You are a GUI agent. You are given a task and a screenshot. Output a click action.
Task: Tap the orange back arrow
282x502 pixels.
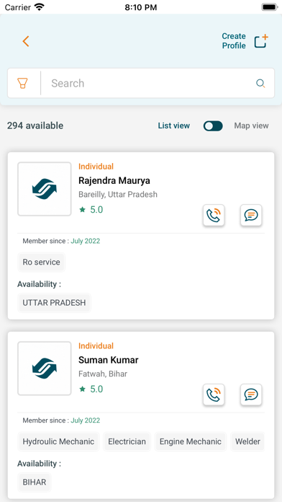pos(26,41)
